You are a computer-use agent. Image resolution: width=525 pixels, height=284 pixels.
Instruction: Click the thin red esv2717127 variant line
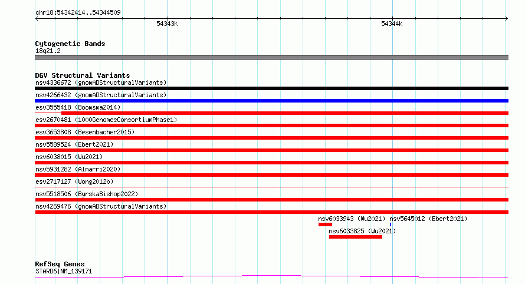pyautogui.click(x=271, y=187)
